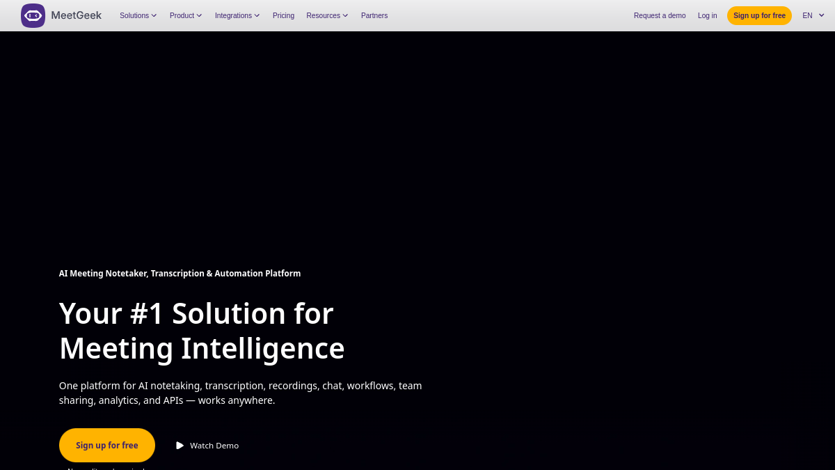Click the Your #1 Solution headline
This screenshot has height=470, width=835.
[x=202, y=331]
